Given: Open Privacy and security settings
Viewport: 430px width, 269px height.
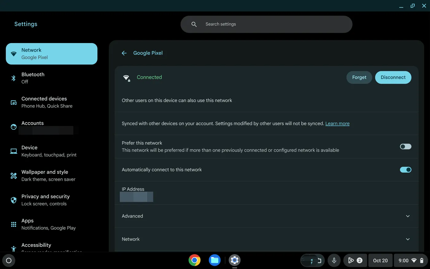Looking at the screenshot, I should tap(52, 200).
